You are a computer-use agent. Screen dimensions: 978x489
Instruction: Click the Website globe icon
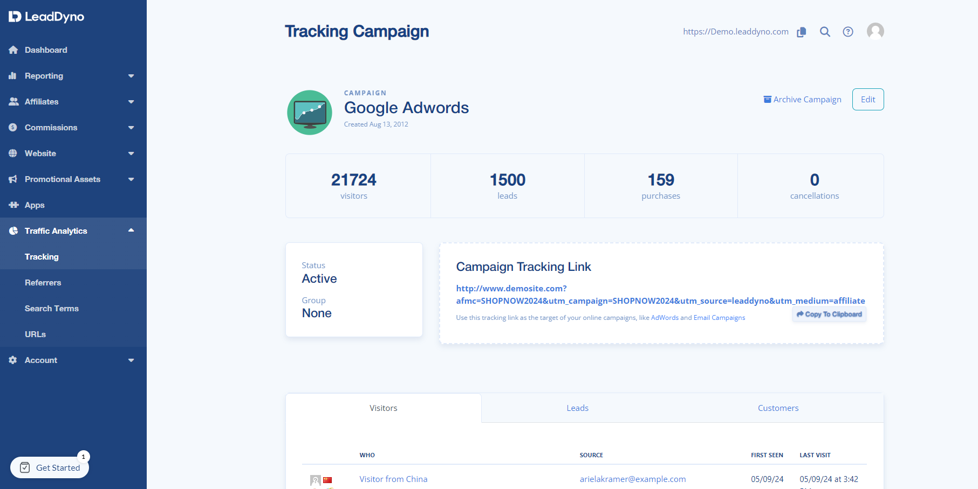13,153
